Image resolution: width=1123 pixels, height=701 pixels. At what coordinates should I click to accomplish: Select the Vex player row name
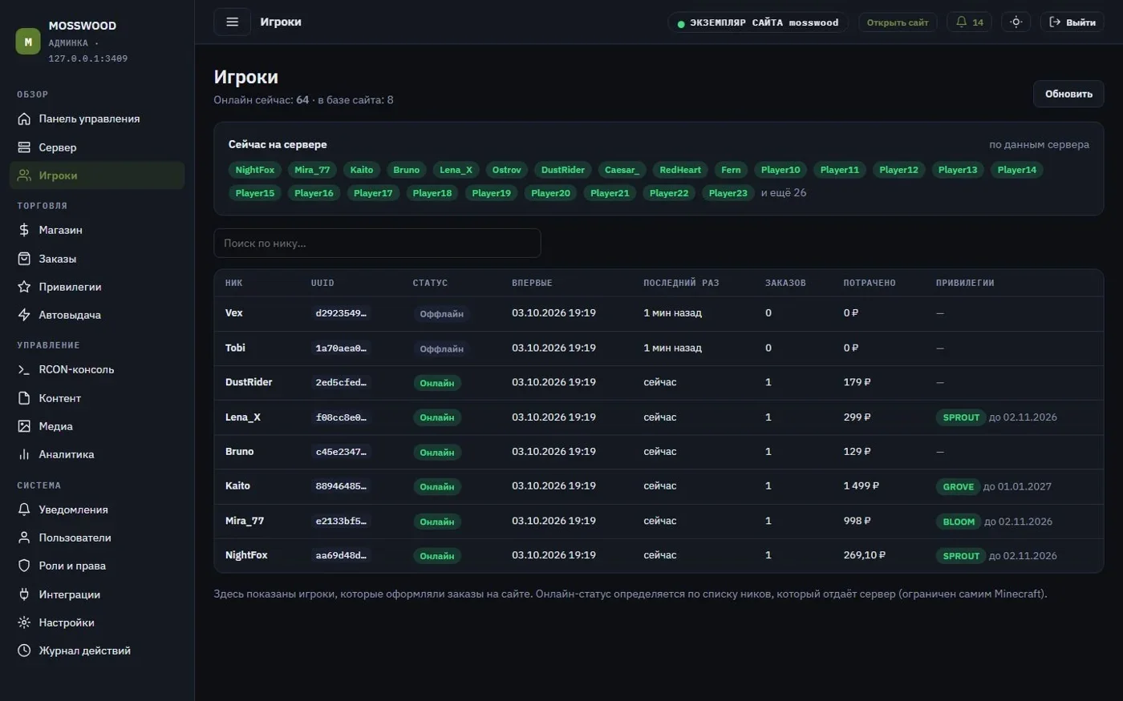pos(234,313)
